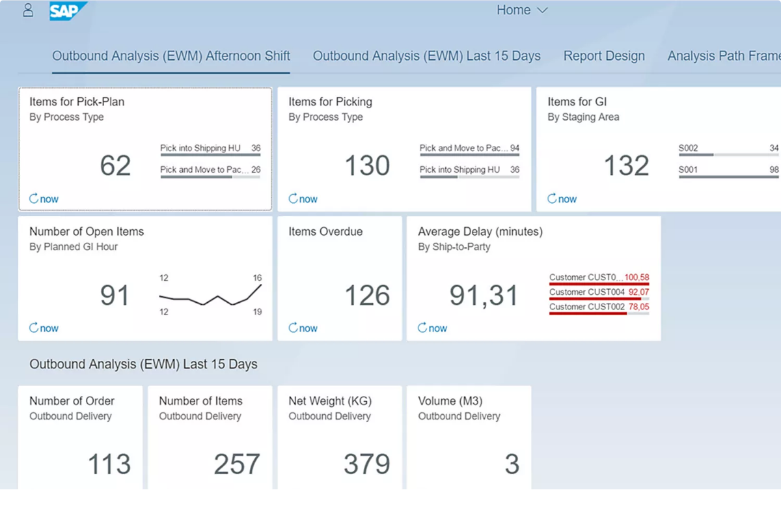Open the Volume (M3) tile

(469, 436)
